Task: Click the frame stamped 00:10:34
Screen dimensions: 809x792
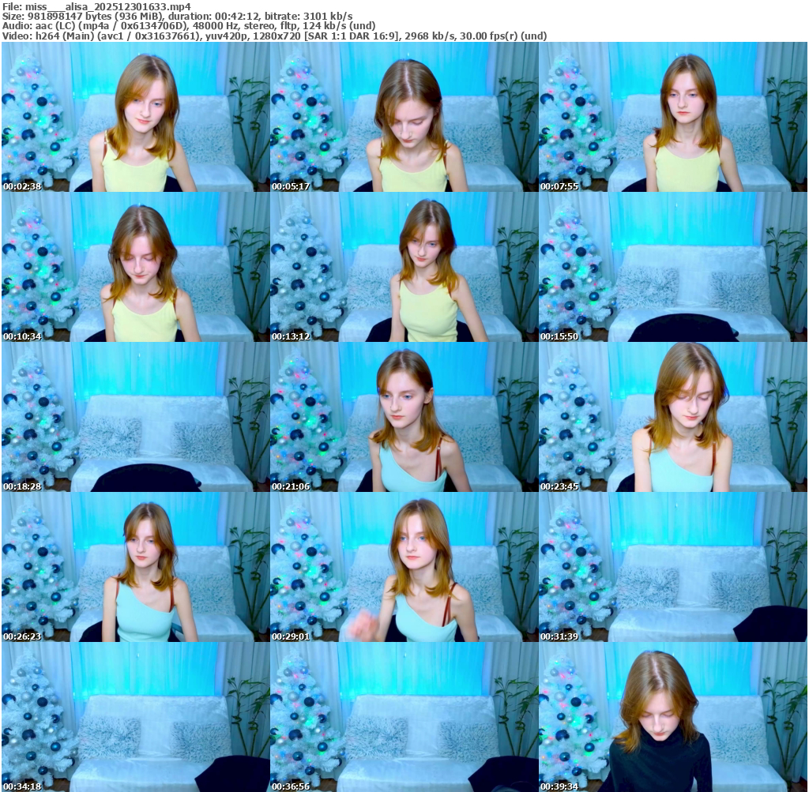Action: click(x=135, y=267)
